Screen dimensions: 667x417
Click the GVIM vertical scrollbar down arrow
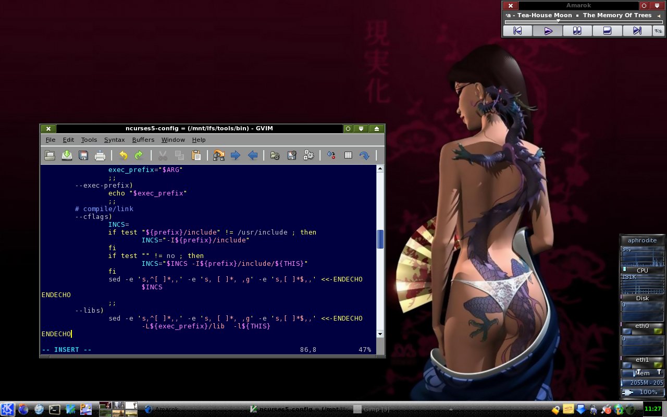point(380,334)
